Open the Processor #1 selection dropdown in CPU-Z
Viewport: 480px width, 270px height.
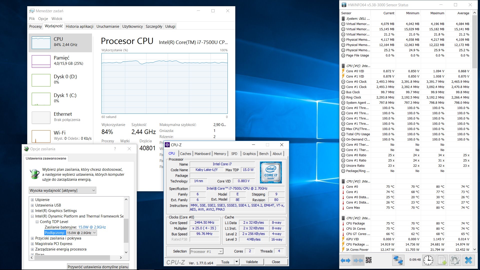tap(206, 251)
